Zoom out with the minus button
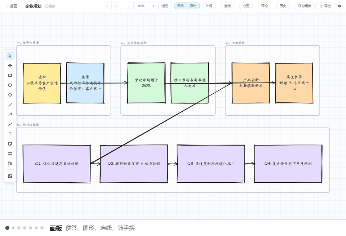Viewport: 346px width, 236px height. click(x=129, y=6)
